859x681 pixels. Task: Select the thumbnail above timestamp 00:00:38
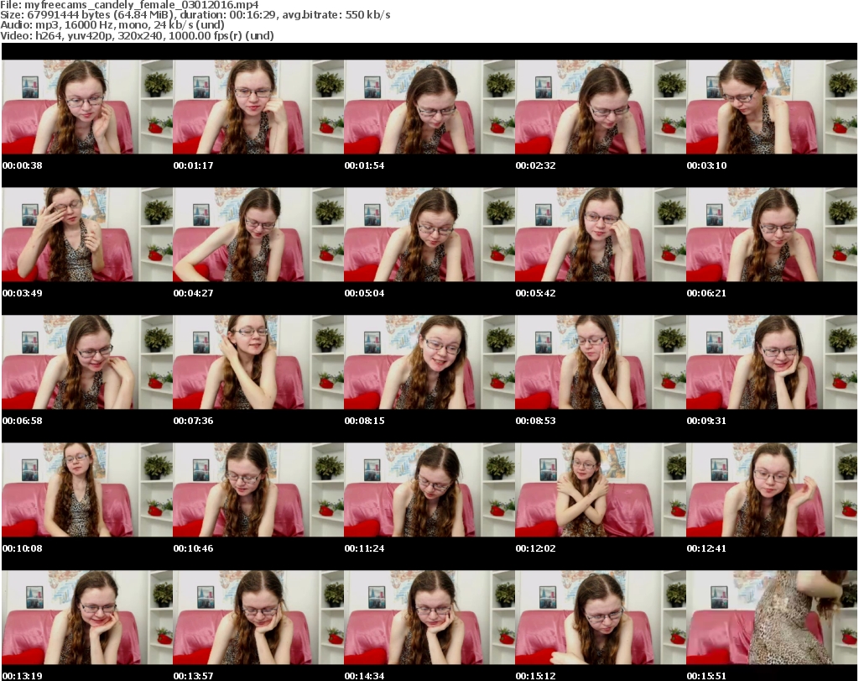87,107
